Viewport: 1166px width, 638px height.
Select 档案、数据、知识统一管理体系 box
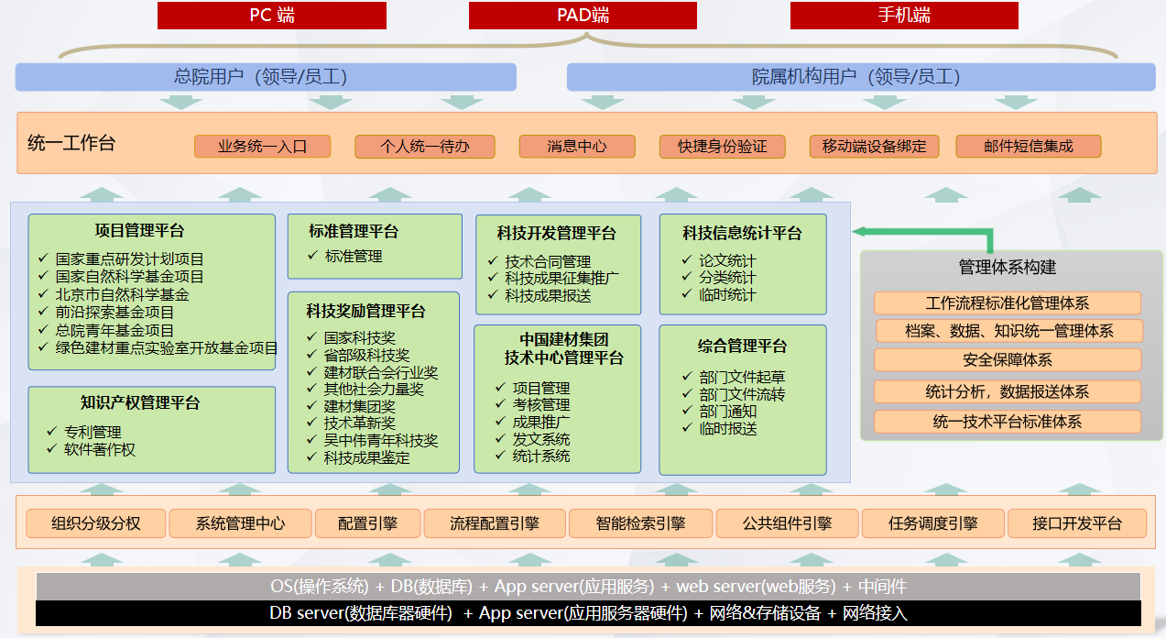pyautogui.click(x=1009, y=331)
